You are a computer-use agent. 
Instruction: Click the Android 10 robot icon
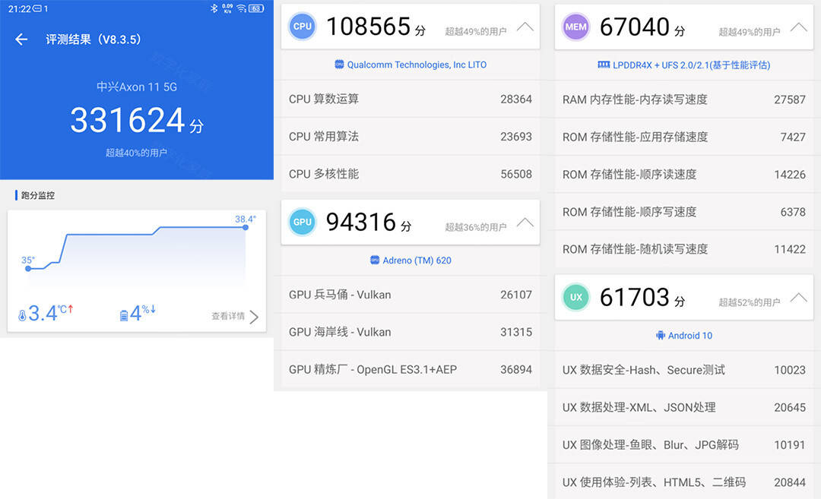point(660,336)
